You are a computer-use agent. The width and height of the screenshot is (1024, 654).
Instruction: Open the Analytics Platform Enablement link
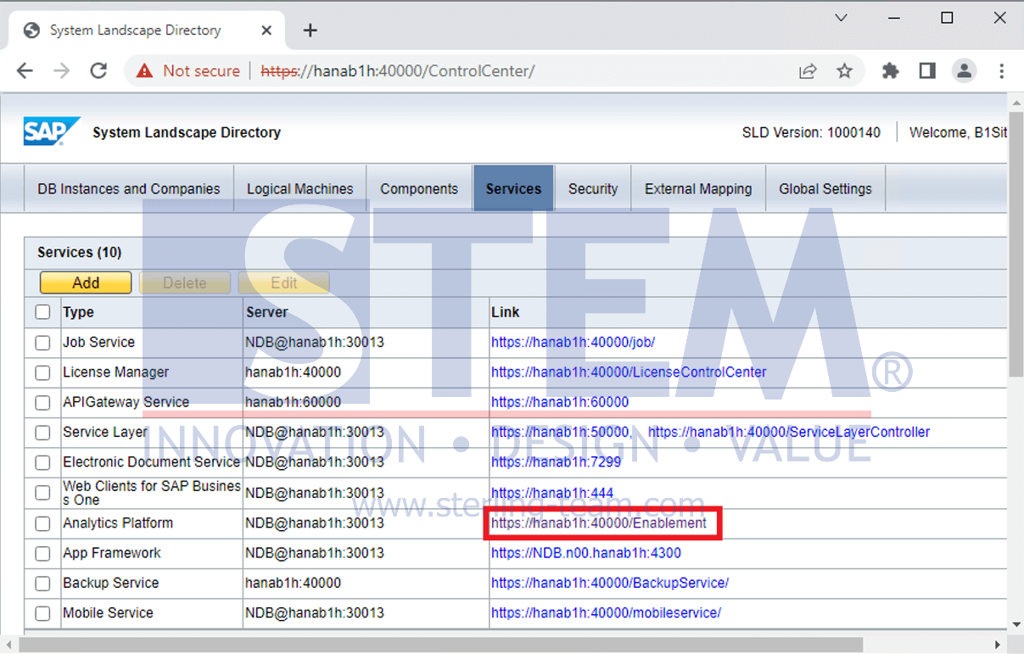tap(599, 523)
